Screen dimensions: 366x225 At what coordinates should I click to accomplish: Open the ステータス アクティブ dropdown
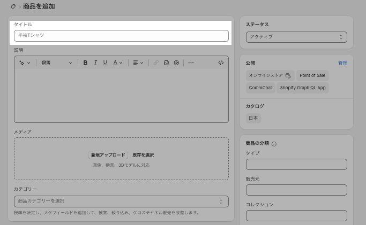296,37
